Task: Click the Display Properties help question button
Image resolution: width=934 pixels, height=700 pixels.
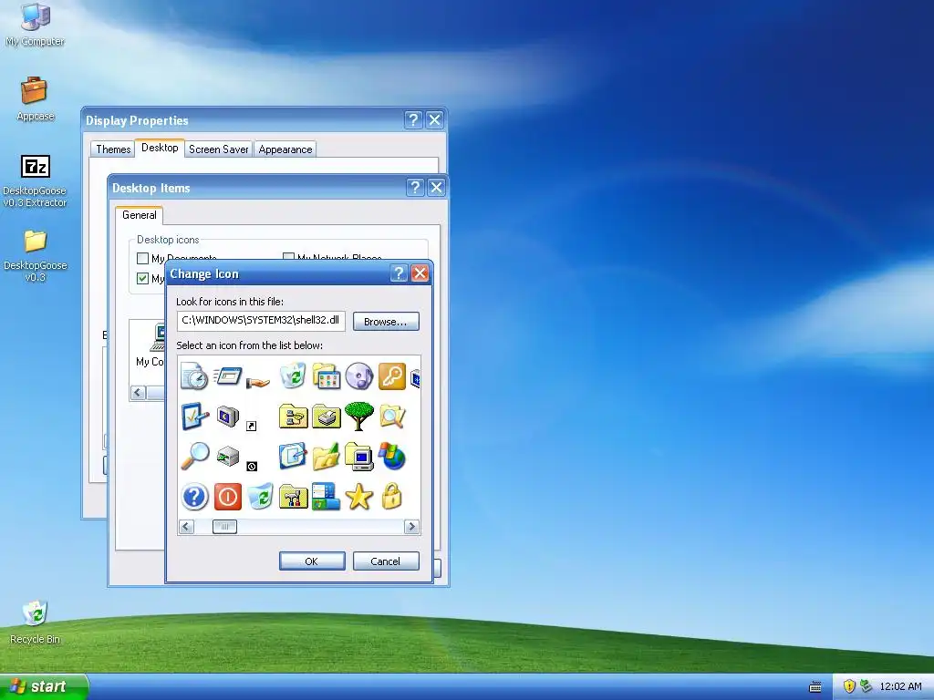Action: click(x=413, y=120)
